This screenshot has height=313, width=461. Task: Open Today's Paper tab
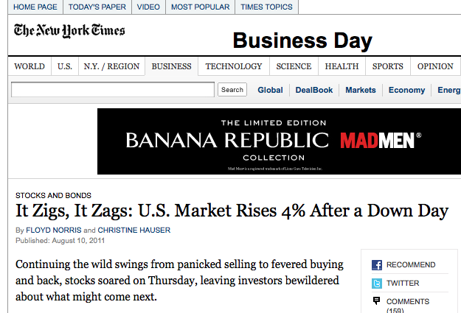point(97,7)
